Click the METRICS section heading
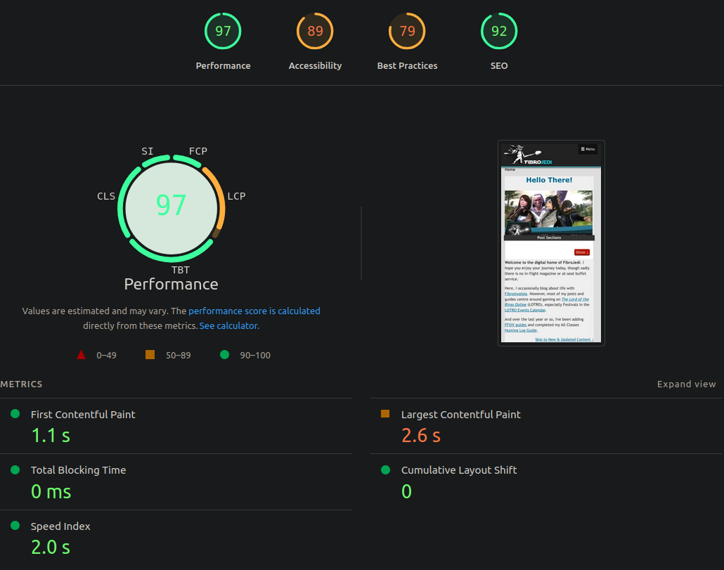This screenshot has width=724, height=570. 21,384
